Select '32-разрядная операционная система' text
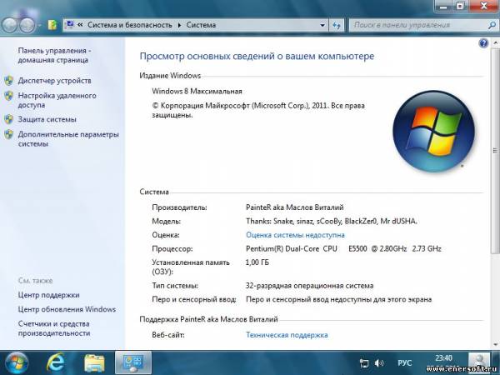Image resolution: width=500 pixels, height=375 pixels. click(309, 286)
